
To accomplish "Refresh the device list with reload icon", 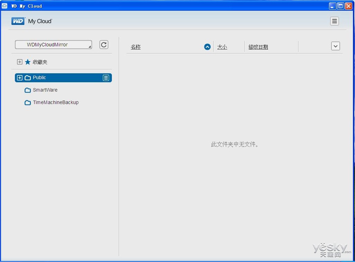I will 104,45.
